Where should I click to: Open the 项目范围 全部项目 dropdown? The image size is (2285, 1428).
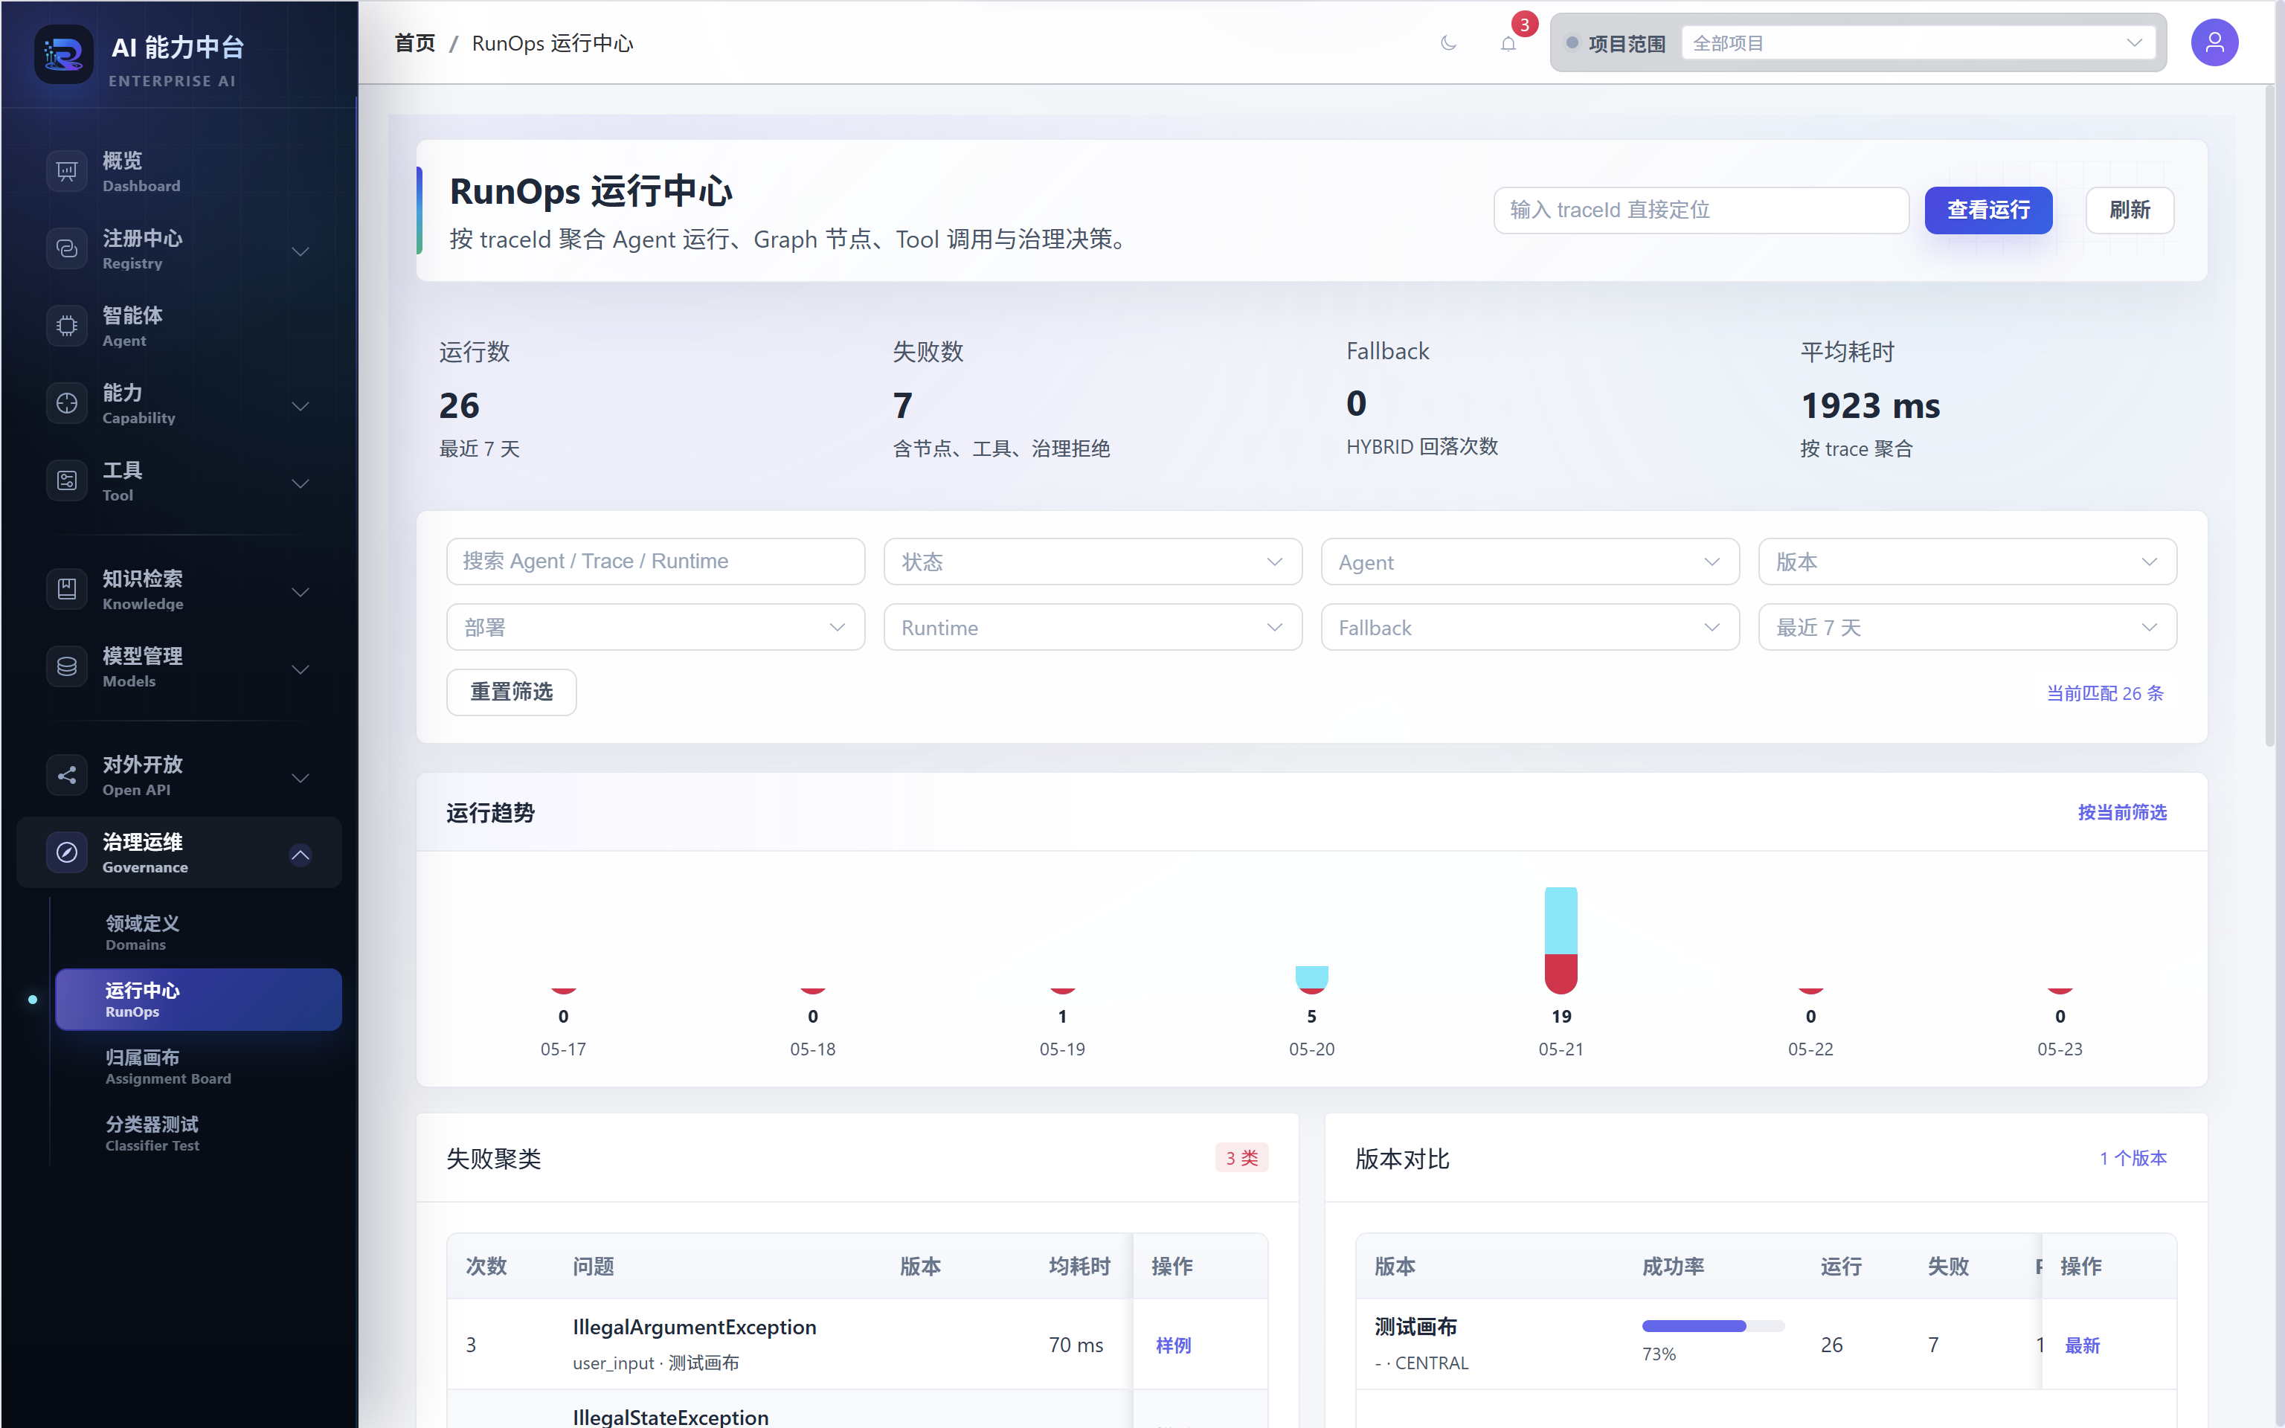click(x=1918, y=43)
